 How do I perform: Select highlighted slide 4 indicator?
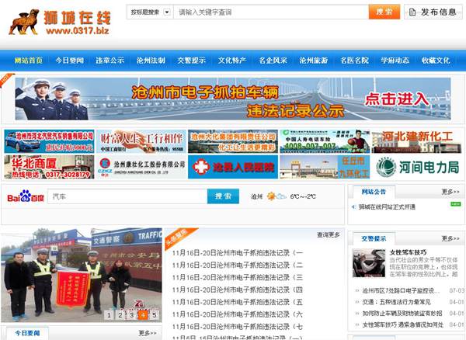[143, 315]
